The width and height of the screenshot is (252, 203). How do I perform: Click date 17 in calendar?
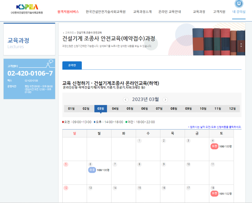point(188,188)
